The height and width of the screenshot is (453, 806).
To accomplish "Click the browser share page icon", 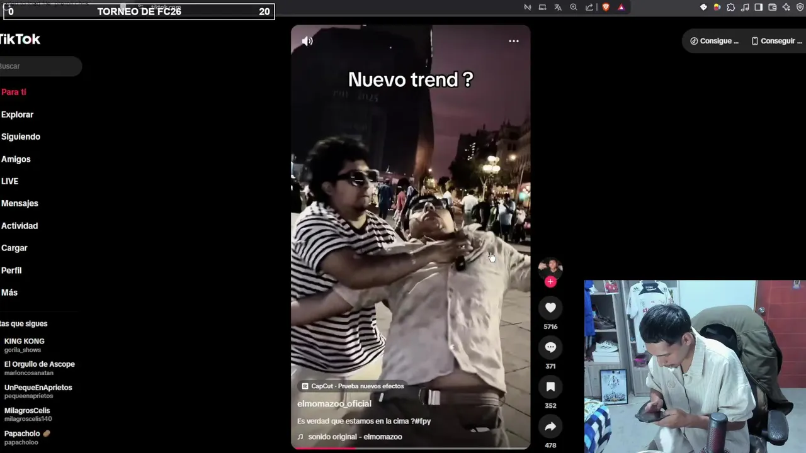I will tap(589, 8).
